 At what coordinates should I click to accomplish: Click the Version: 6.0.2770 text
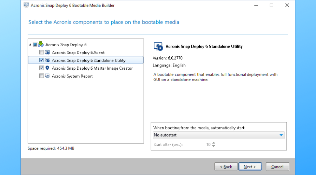pos(167,58)
